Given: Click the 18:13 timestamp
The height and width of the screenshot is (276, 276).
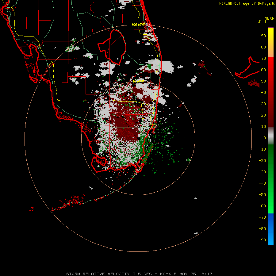Looking at the screenshot, I should tap(205, 274).
